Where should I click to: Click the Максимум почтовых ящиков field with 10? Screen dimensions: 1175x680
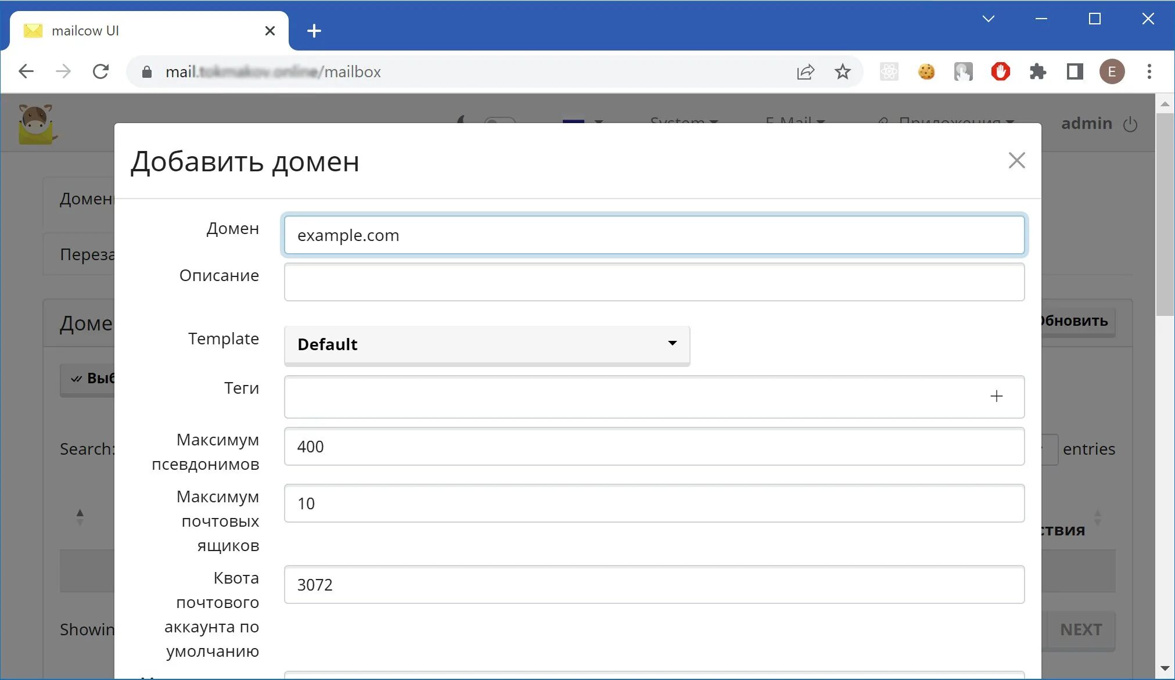pos(654,503)
